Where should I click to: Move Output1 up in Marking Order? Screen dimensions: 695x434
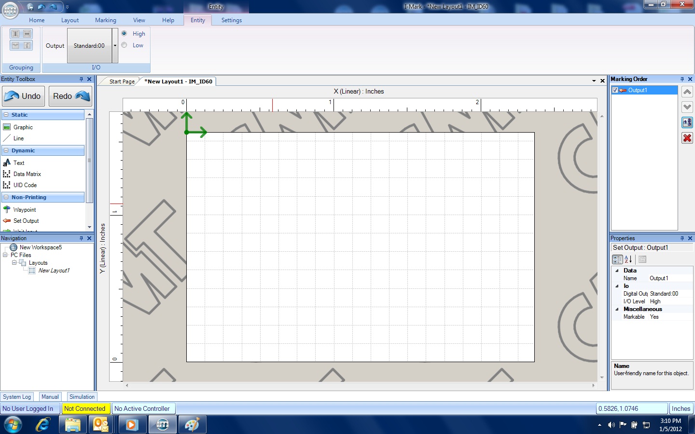[x=687, y=92]
